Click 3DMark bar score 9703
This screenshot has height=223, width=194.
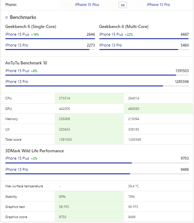pyautogui.click(x=185, y=158)
